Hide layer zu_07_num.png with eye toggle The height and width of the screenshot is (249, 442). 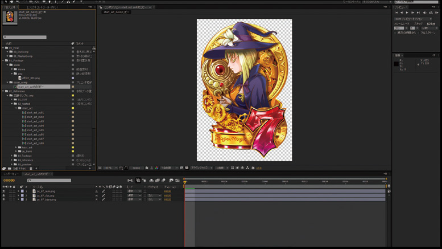[x=3, y=191]
